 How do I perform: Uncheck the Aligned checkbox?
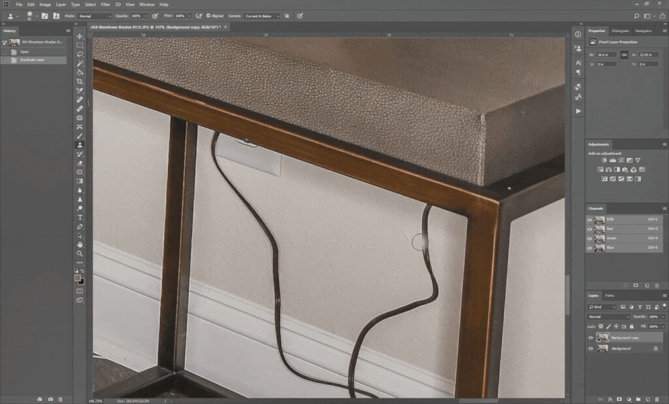(208, 16)
